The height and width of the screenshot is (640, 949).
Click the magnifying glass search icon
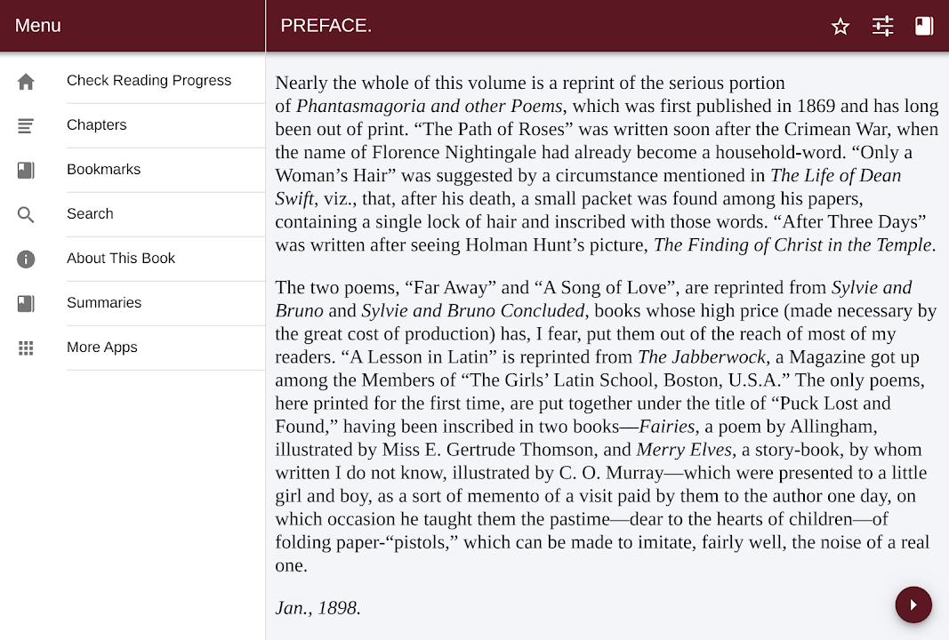[26, 215]
